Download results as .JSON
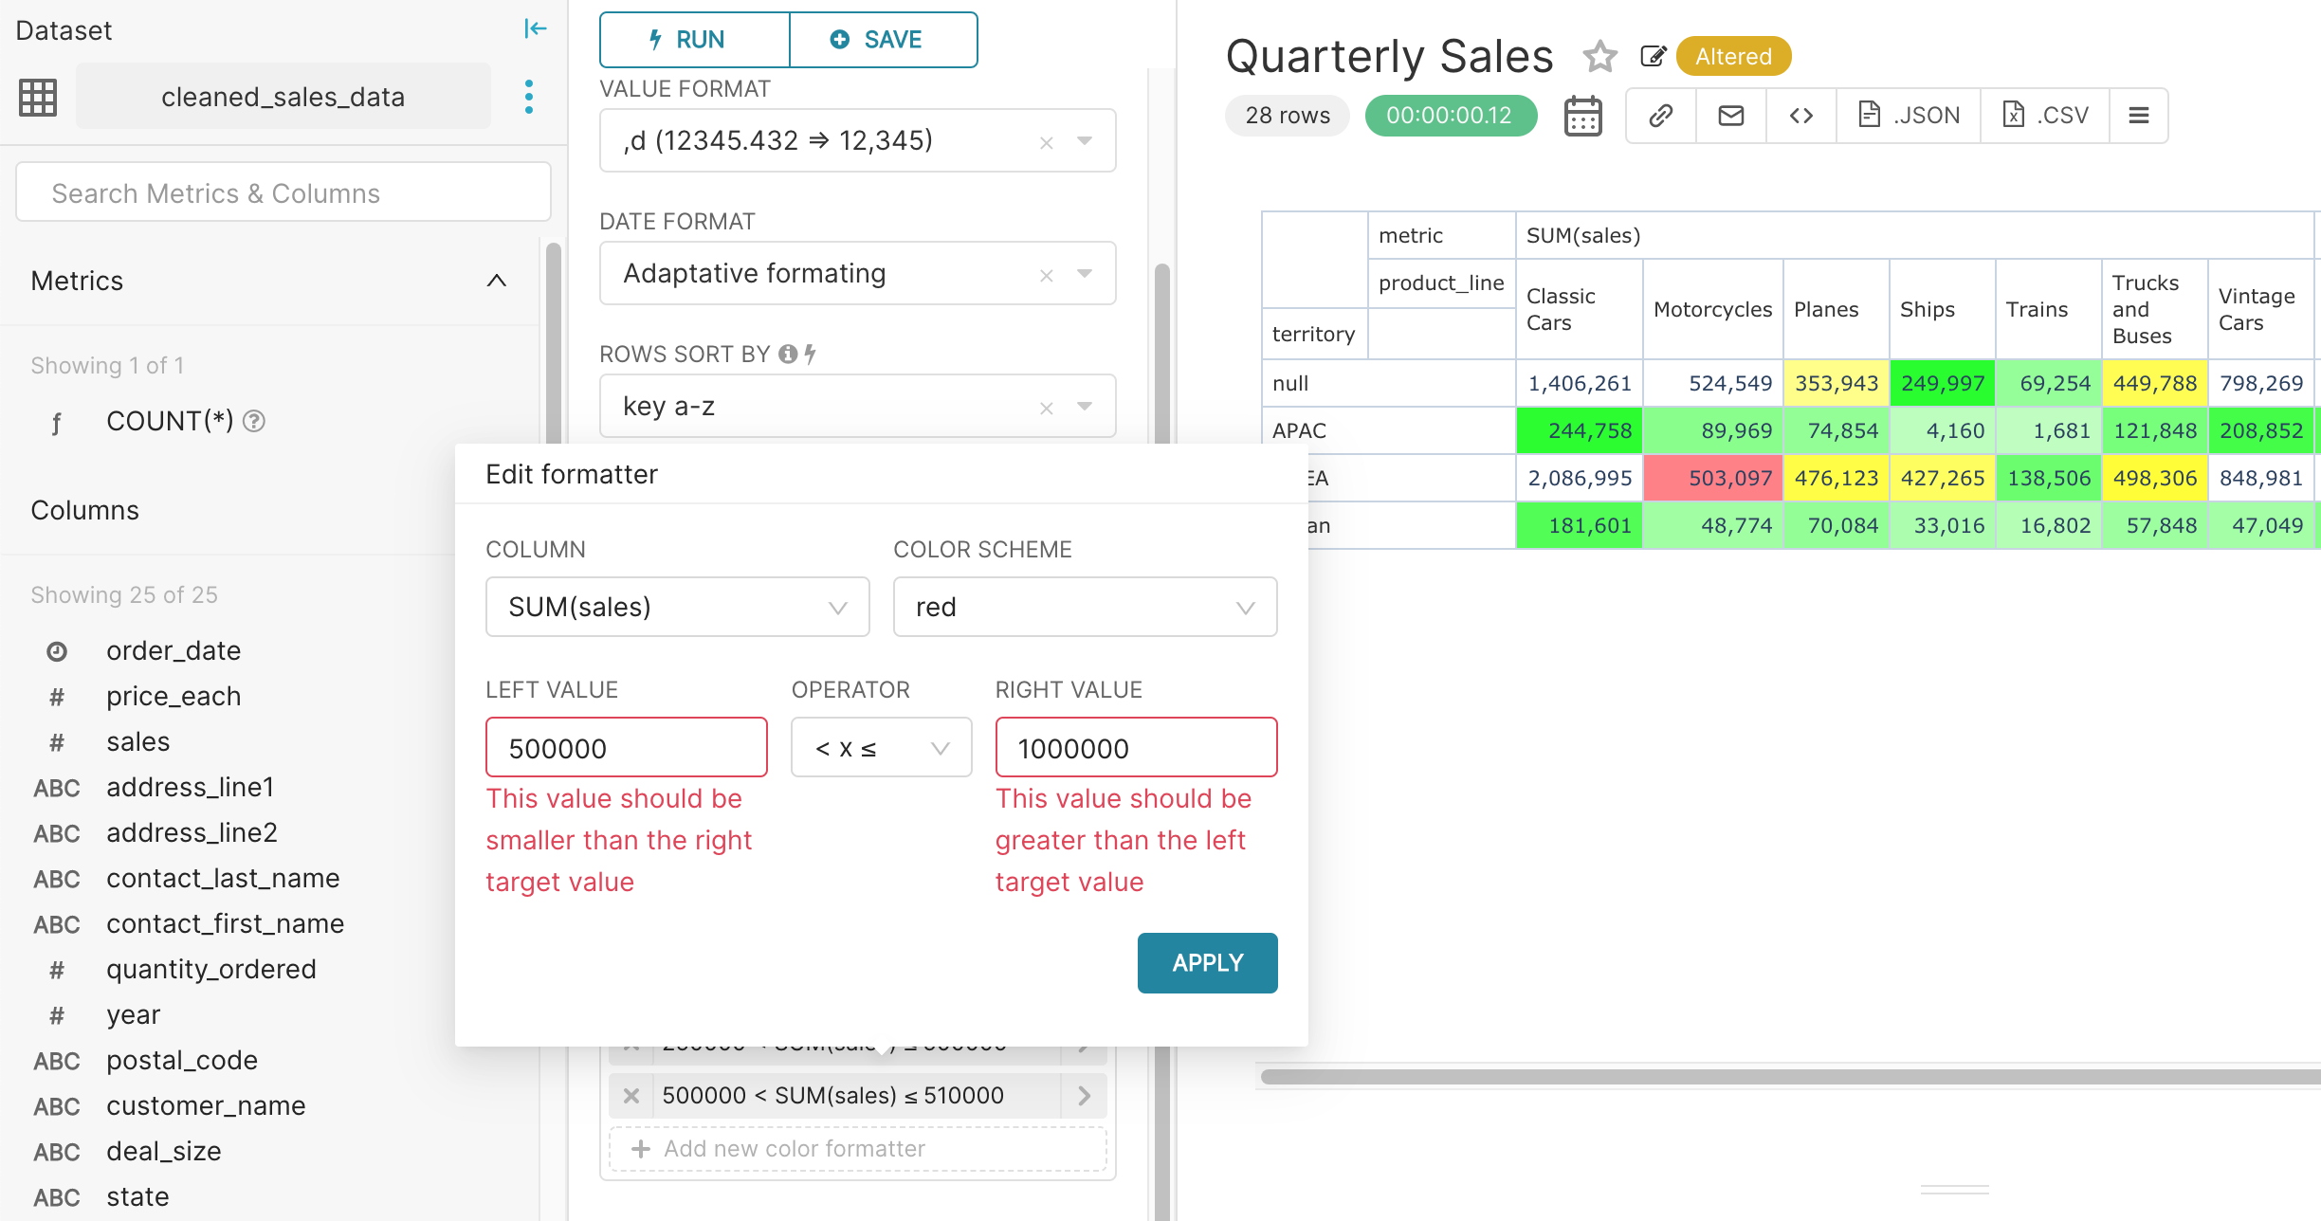2321x1221 pixels. click(x=1906, y=114)
